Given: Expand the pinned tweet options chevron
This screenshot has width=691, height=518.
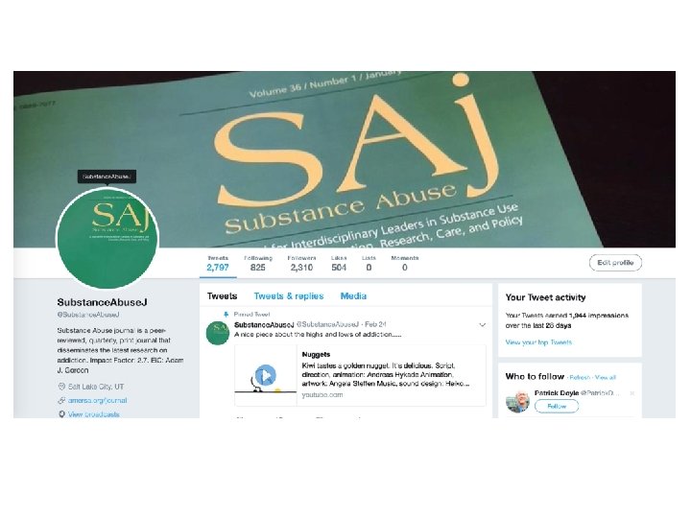Looking at the screenshot, I should tap(482, 325).
